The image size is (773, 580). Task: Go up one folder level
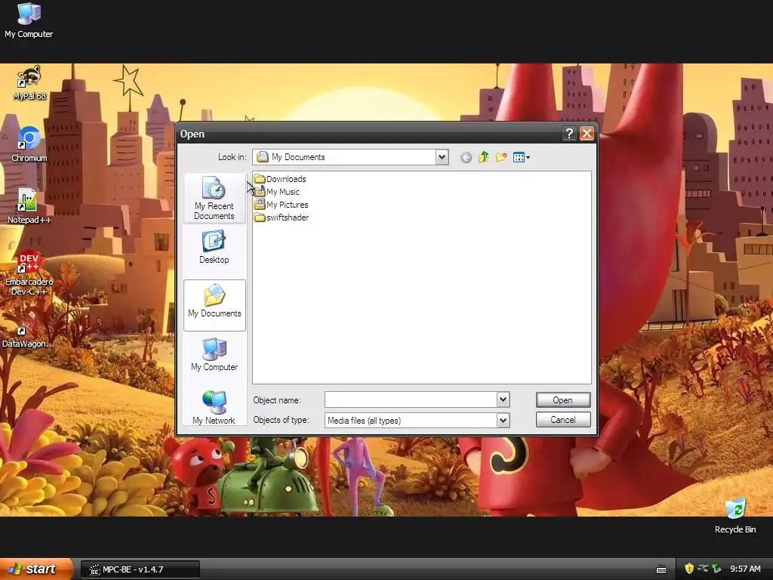(484, 157)
